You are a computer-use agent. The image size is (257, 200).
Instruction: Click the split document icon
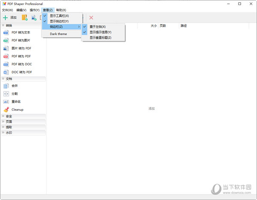[6, 94]
